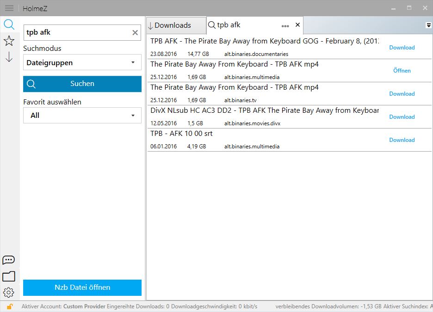This screenshot has height=312, width=433.
Task: Maximize the HolmeZ window
Action: coord(409,8)
